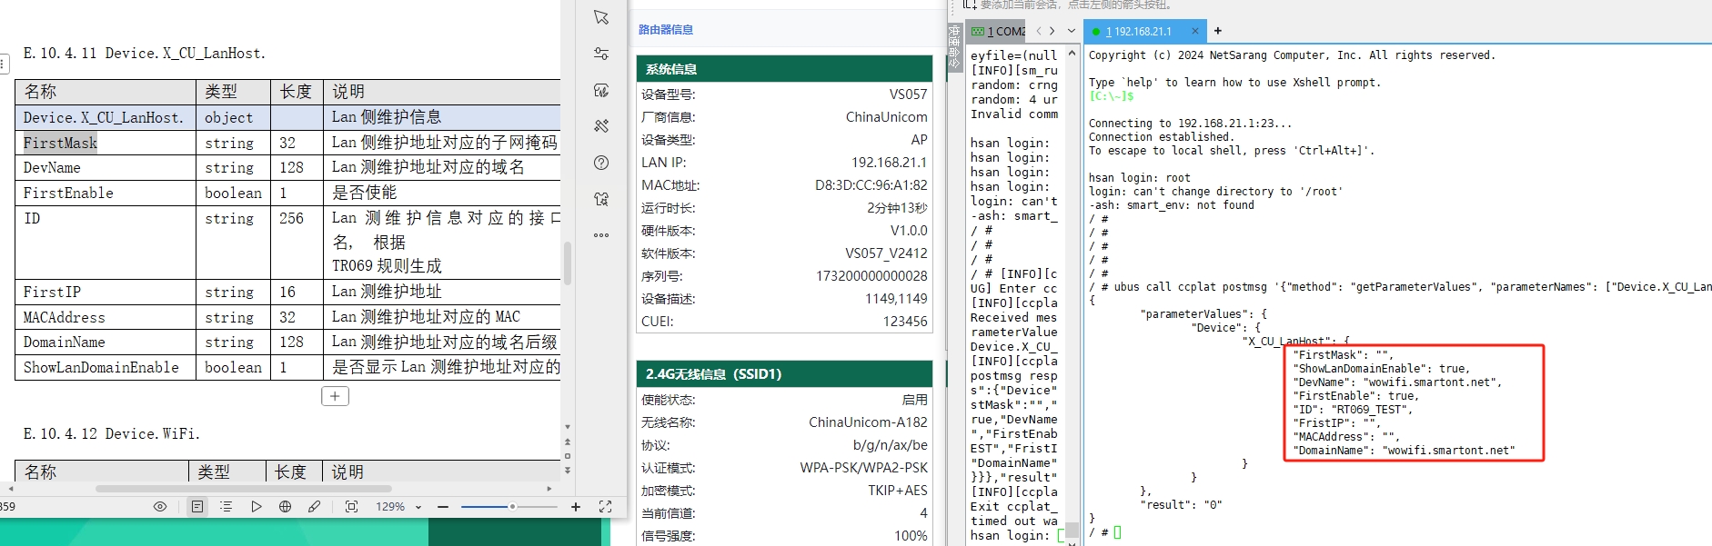Switch to outline view
The image size is (1712, 546).
(x=227, y=507)
